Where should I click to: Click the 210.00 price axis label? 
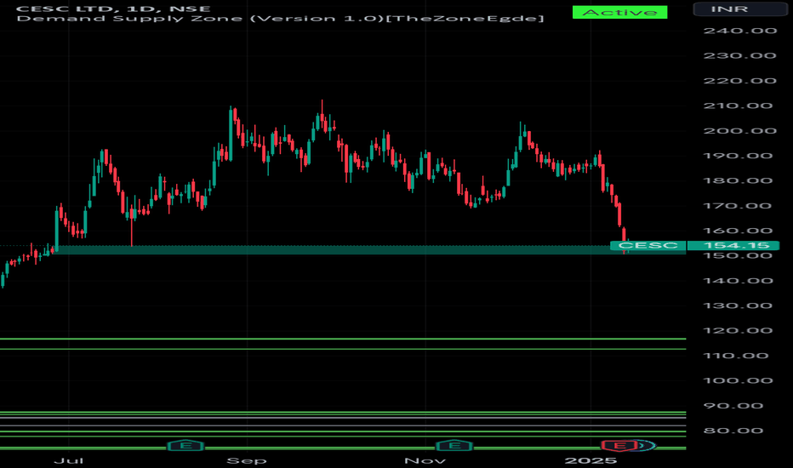coord(739,106)
